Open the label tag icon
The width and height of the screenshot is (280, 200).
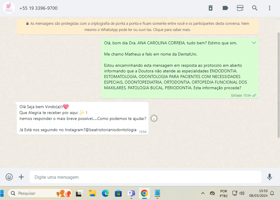coord(225,8)
